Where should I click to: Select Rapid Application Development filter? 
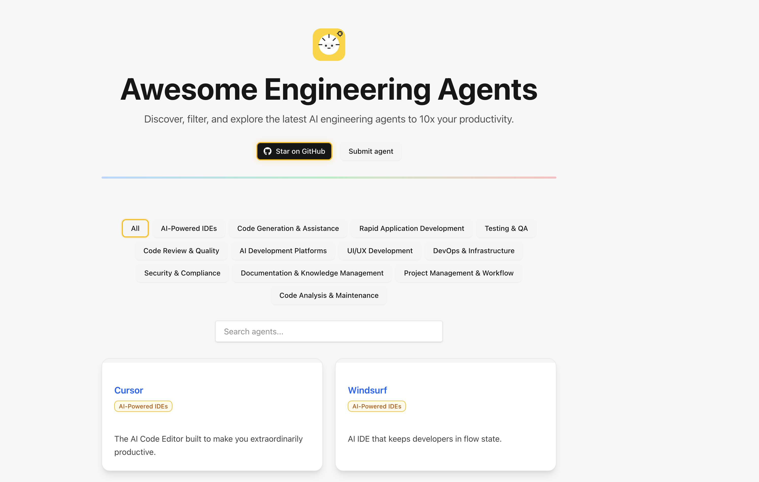(412, 228)
